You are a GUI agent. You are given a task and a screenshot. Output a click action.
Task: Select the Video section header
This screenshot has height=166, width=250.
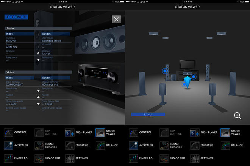pos(38,72)
